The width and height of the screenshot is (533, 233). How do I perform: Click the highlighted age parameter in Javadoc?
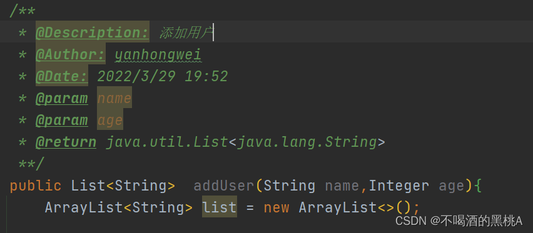pyautogui.click(x=110, y=120)
